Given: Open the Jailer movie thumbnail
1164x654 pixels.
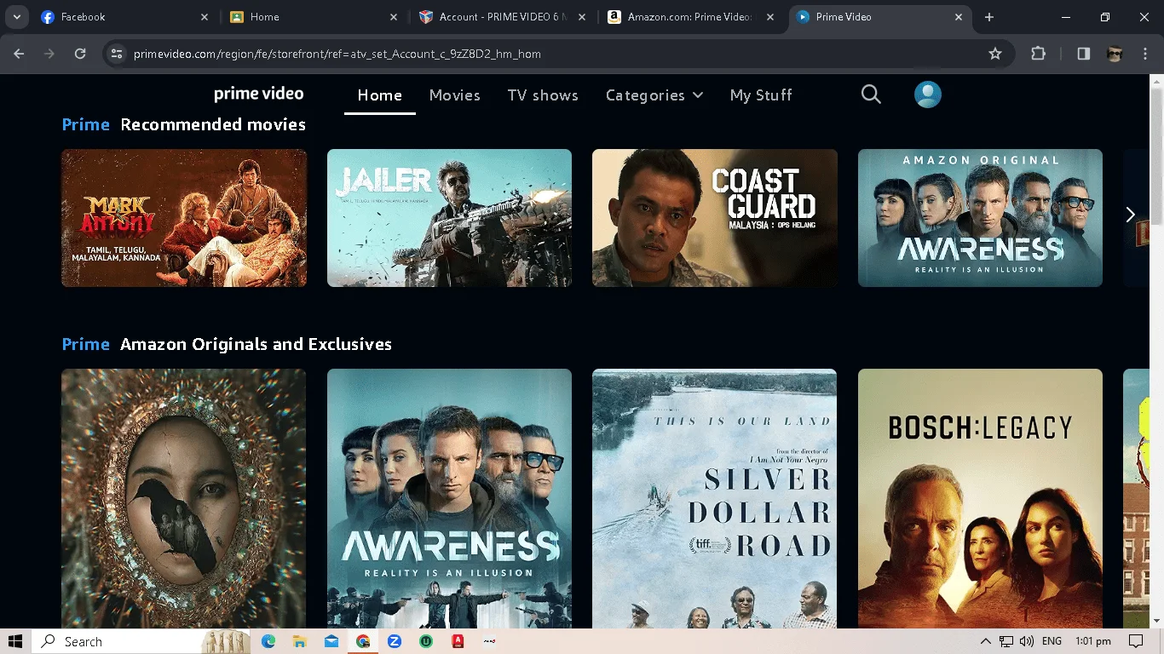Looking at the screenshot, I should [x=449, y=218].
